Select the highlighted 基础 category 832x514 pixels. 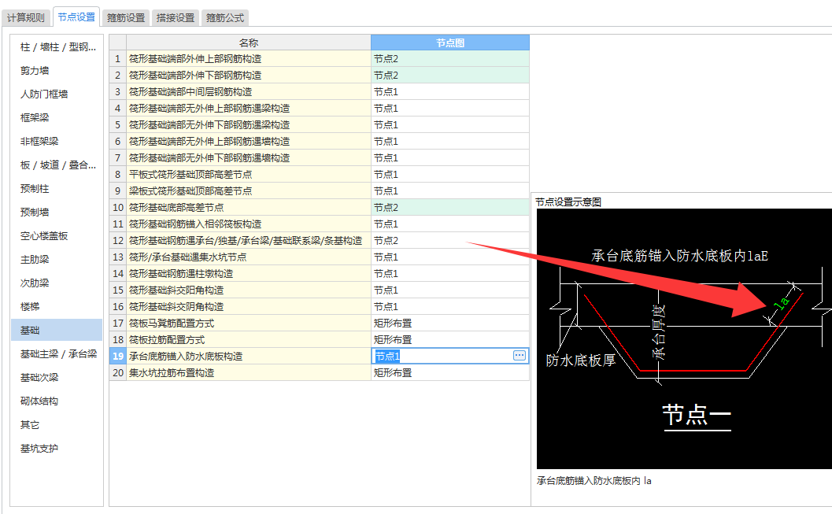57,330
